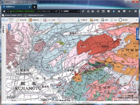The image size is (140, 105).
Task: Click the 日本広域 Japan-wide view icon
Action: tap(21, 20)
